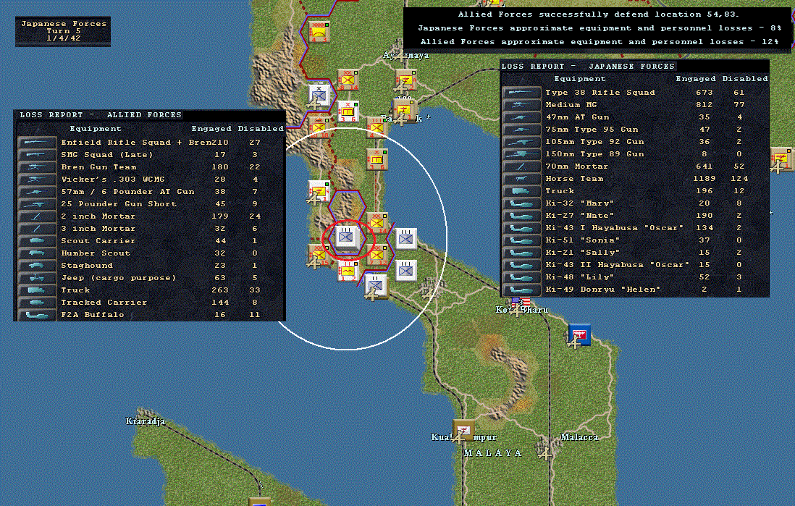Select the Japanese division counter marked 7 12

[377, 255]
